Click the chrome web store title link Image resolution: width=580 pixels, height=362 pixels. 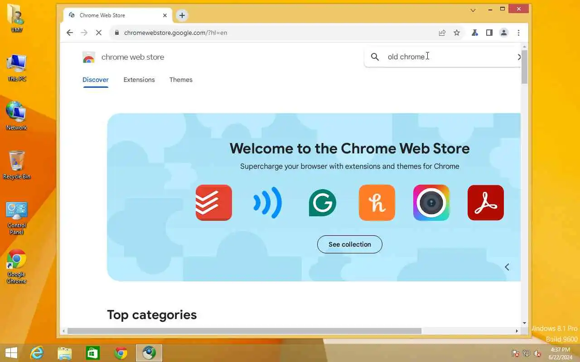coord(133,57)
